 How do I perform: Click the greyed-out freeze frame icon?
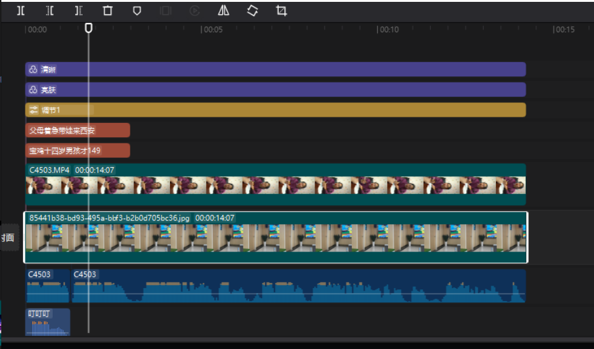point(165,11)
